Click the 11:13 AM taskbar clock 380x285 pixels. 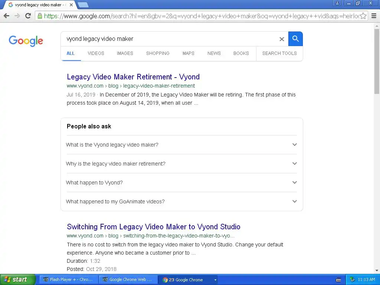(366, 280)
